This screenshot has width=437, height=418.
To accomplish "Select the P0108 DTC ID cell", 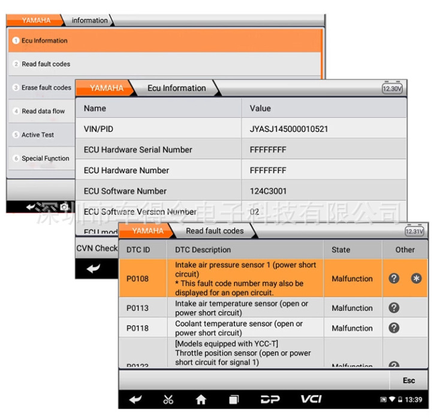I will click(x=143, y=278).
